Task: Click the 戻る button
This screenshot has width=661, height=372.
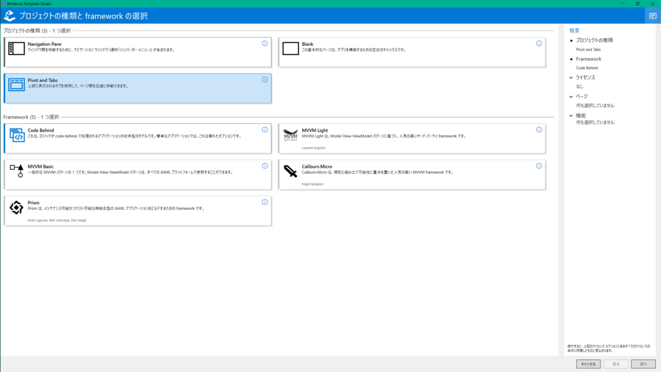Action: 616,364
